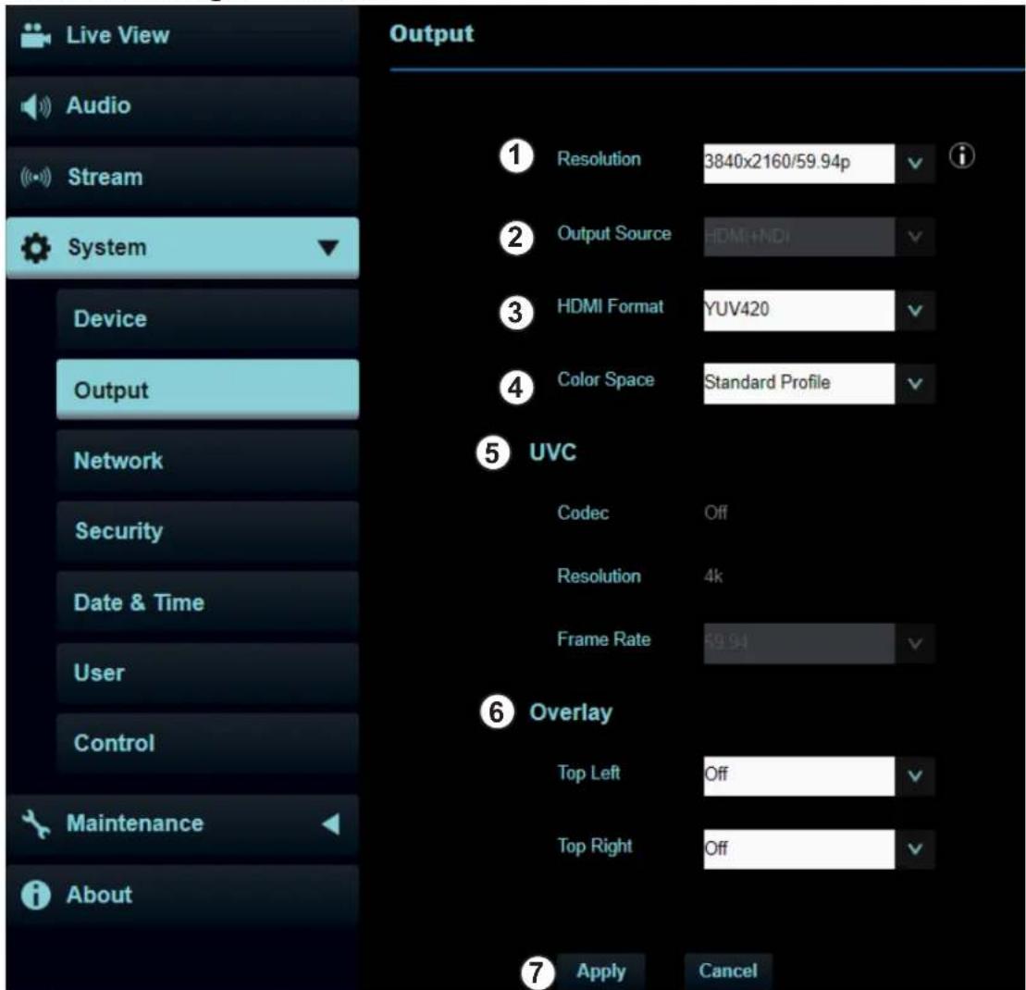Viewport: 1026px width, 990px height.
Task: Click the System gear icon
Action: pyautogui.click(x=35, y=248)
